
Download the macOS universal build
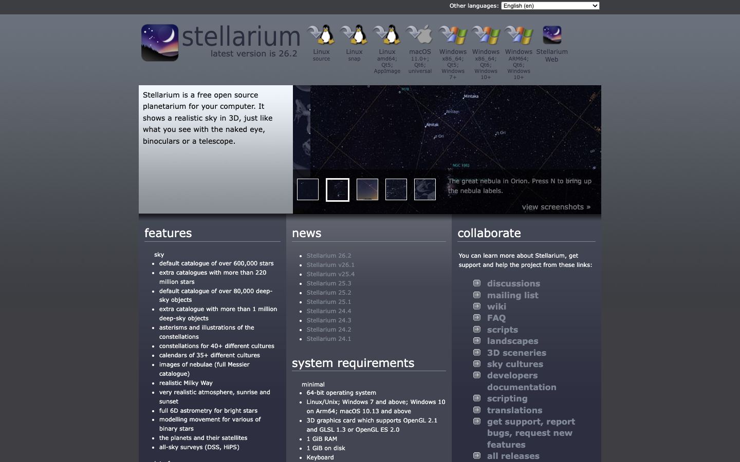(x=420, y=49)
